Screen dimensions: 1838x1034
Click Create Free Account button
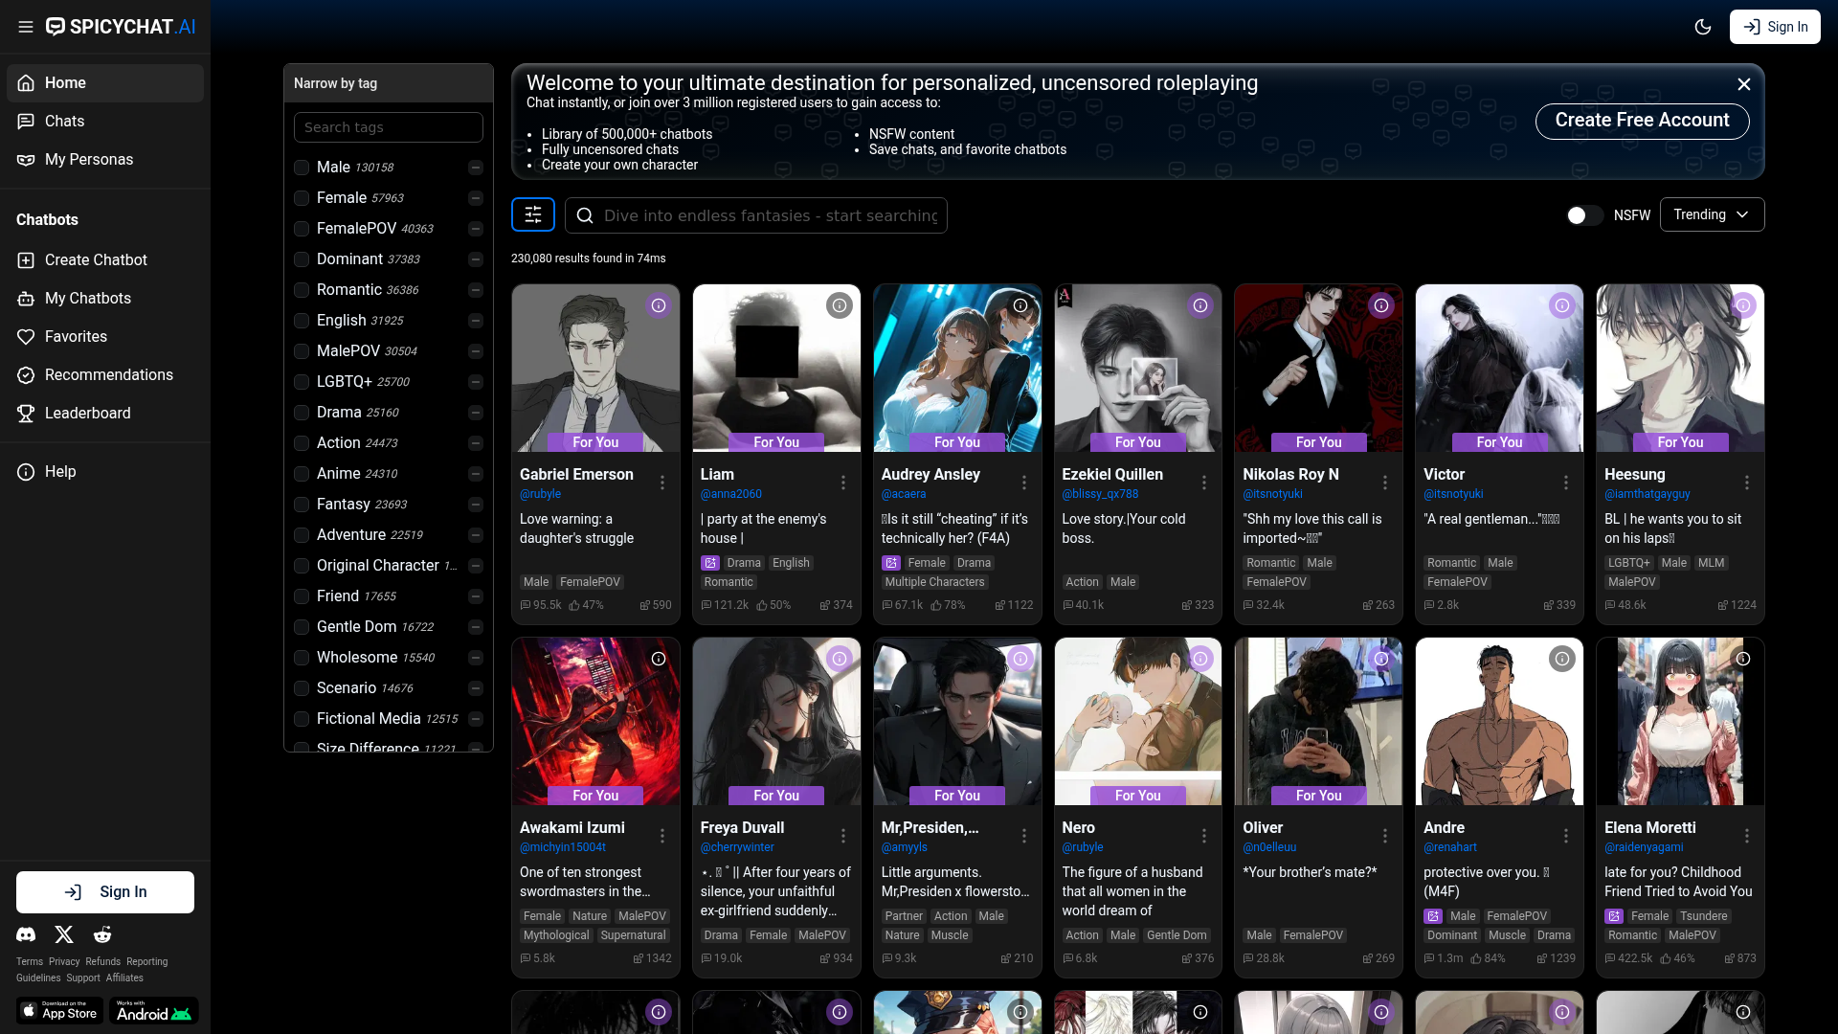[x=1642, y=121]
